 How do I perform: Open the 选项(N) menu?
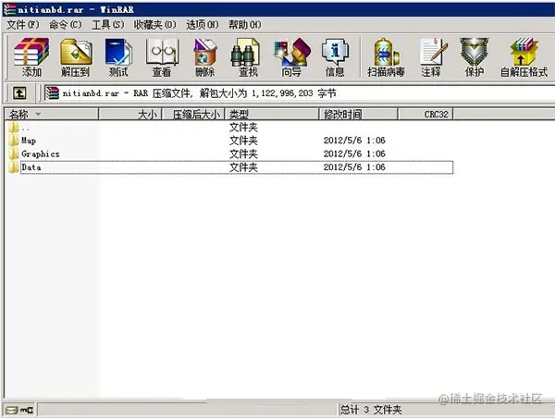click(x=202, y=25)
